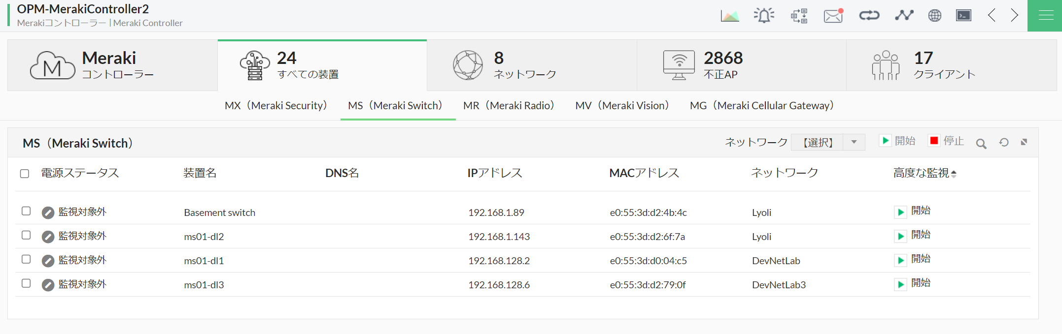Screen dimensions: 1062x334
Task: Click the globe icon in header
Action: click(934, 16)
